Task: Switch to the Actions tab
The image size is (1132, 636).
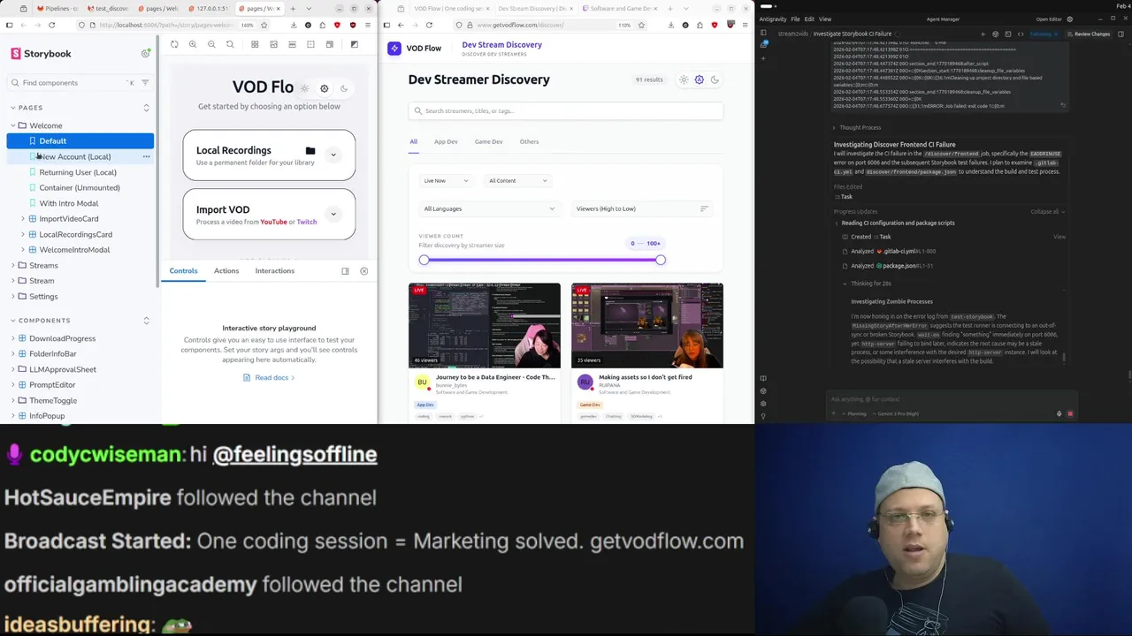Action: coord(226,271)
